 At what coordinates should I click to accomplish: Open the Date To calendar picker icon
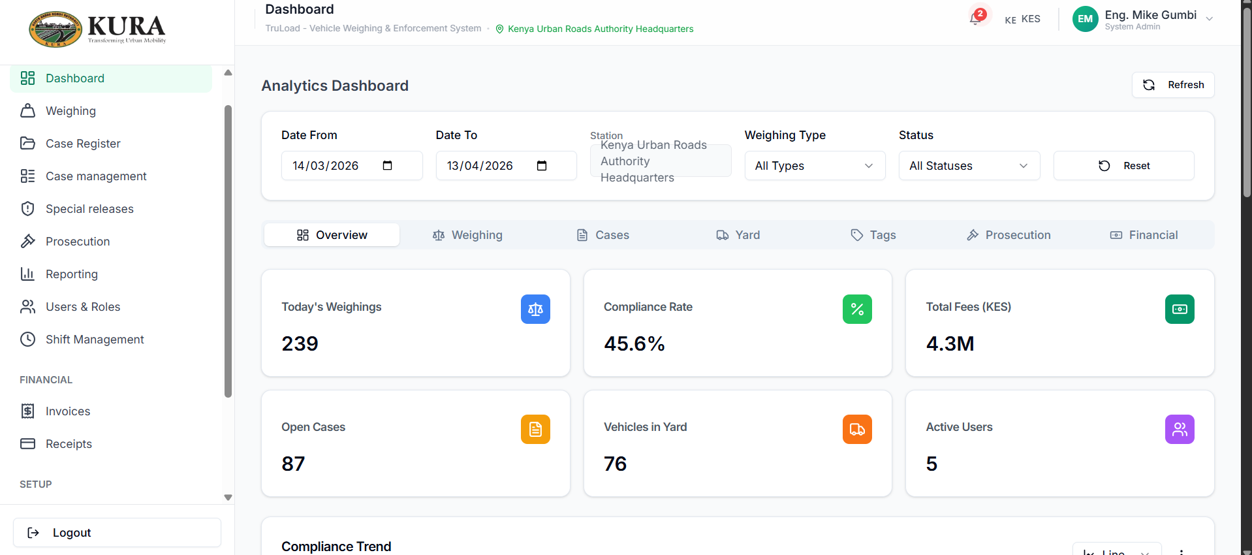541,165
